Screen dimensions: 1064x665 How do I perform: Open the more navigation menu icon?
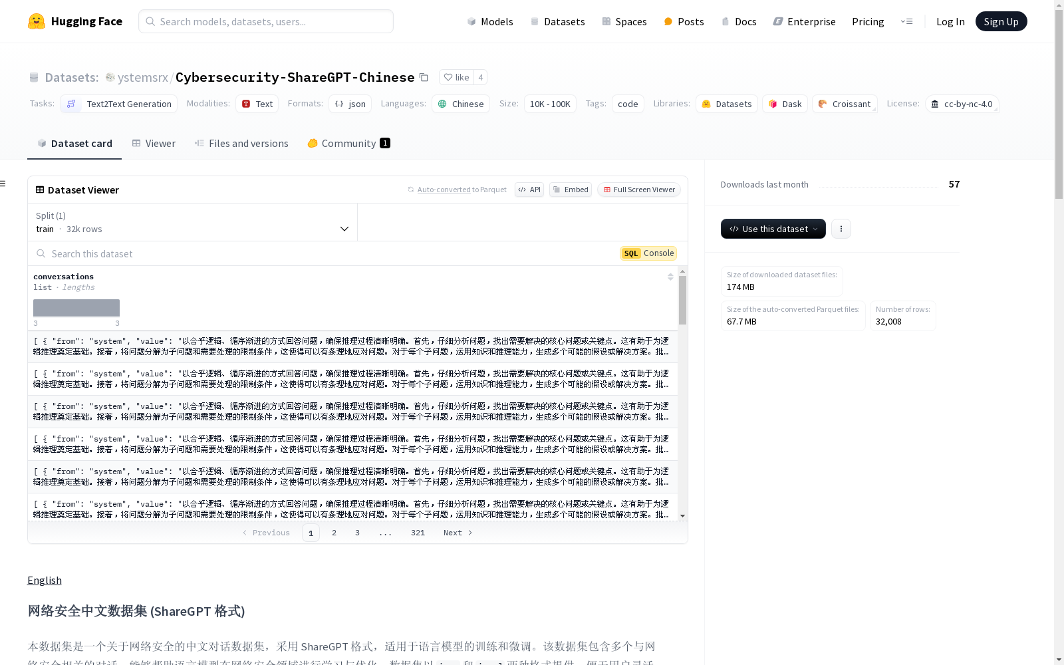[906, 21]
